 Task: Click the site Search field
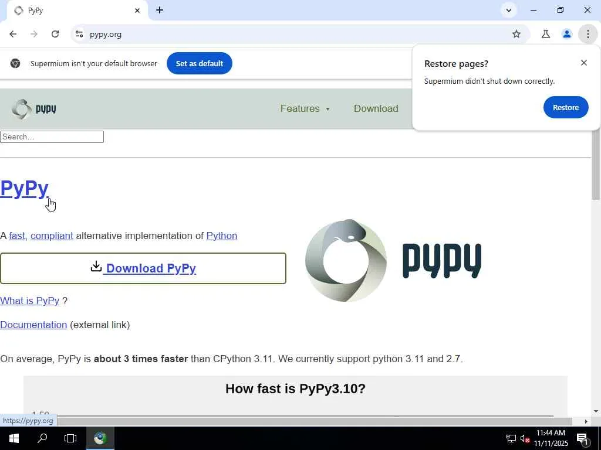pyautogui.click(x=52, y=137)
